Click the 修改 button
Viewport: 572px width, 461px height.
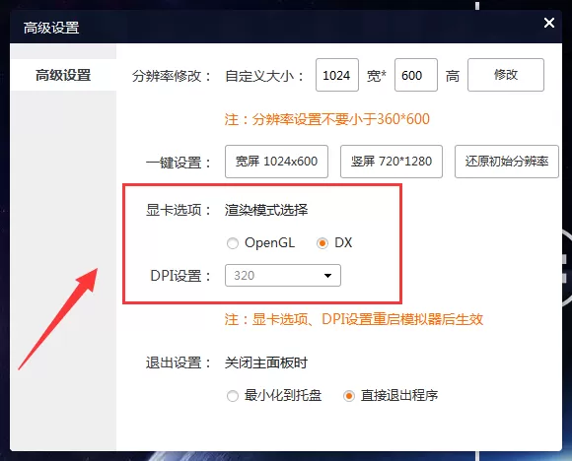pos(506,75)
